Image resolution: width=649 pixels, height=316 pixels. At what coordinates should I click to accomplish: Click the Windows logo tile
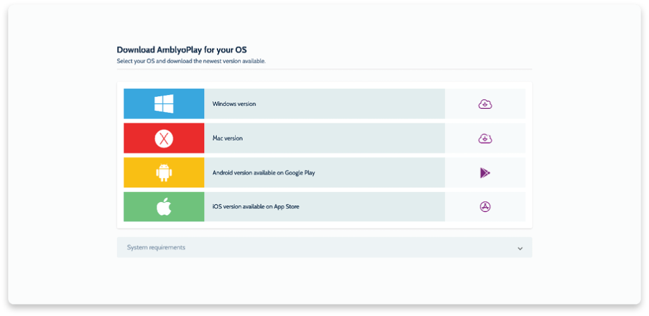[x=164, y=104]
